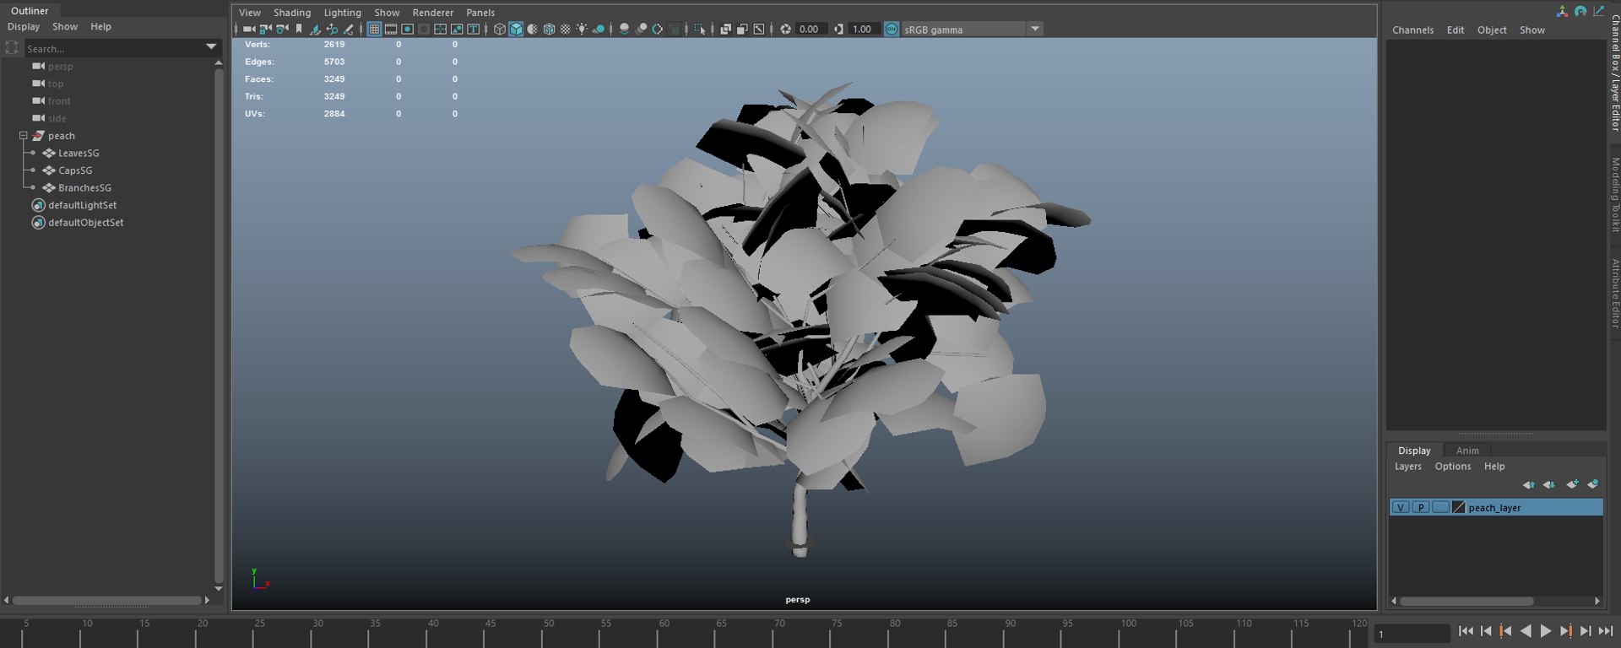Screen dimensions: 1621x648
Task: Open the viewport View menu
Action: tap(250, 13)
